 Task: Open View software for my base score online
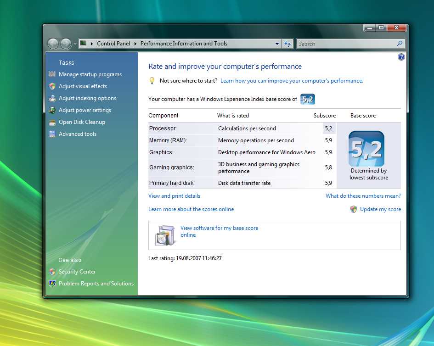[x=219, y=231]
